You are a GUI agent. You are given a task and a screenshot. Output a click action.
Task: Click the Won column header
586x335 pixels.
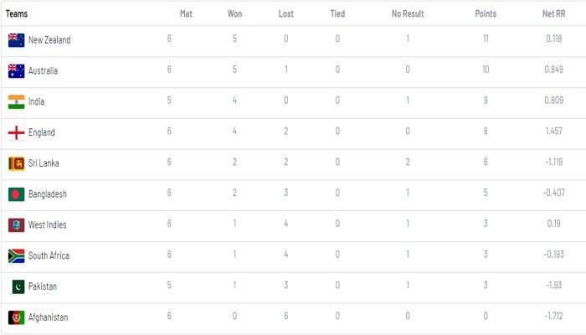[x=235, y=13]
